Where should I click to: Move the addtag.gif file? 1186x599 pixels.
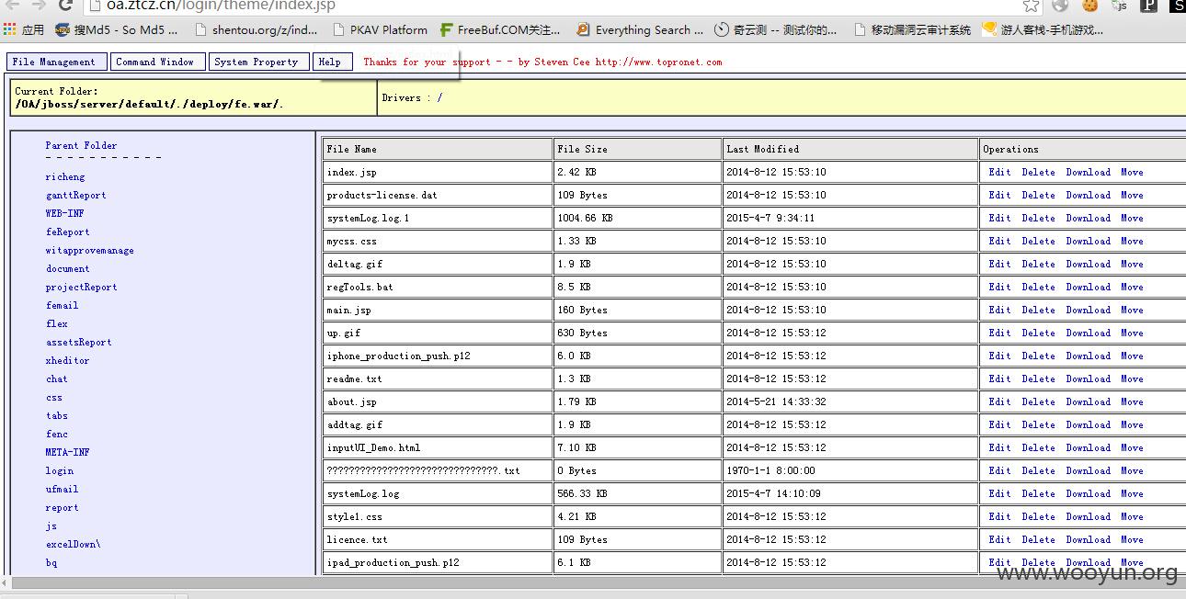click(x=1132, y=424)
